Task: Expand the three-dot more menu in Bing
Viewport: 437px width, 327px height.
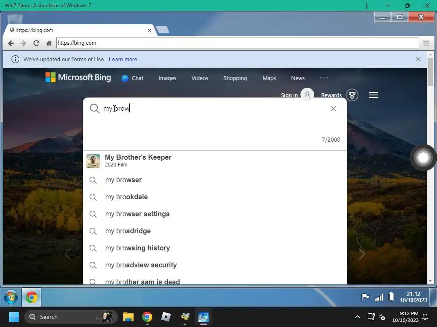Action: tap(324, 78)
